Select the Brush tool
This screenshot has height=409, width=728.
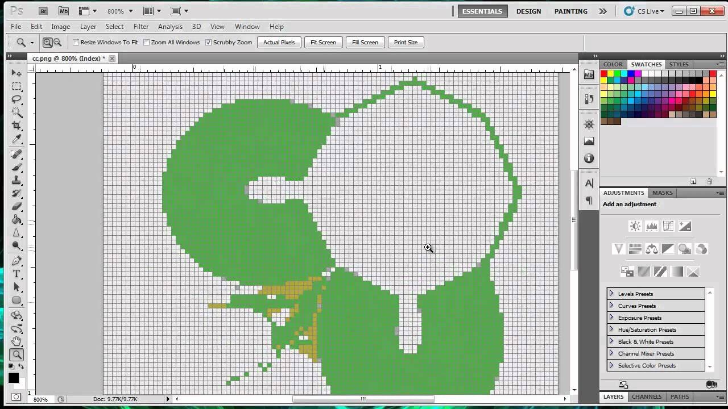[x=16, y=168]
